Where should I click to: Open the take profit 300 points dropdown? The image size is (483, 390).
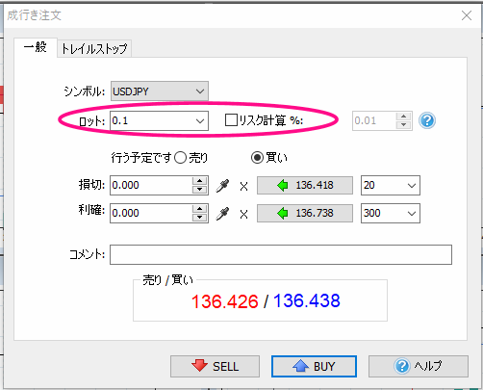pyautogui.click(x=391, y=213)
